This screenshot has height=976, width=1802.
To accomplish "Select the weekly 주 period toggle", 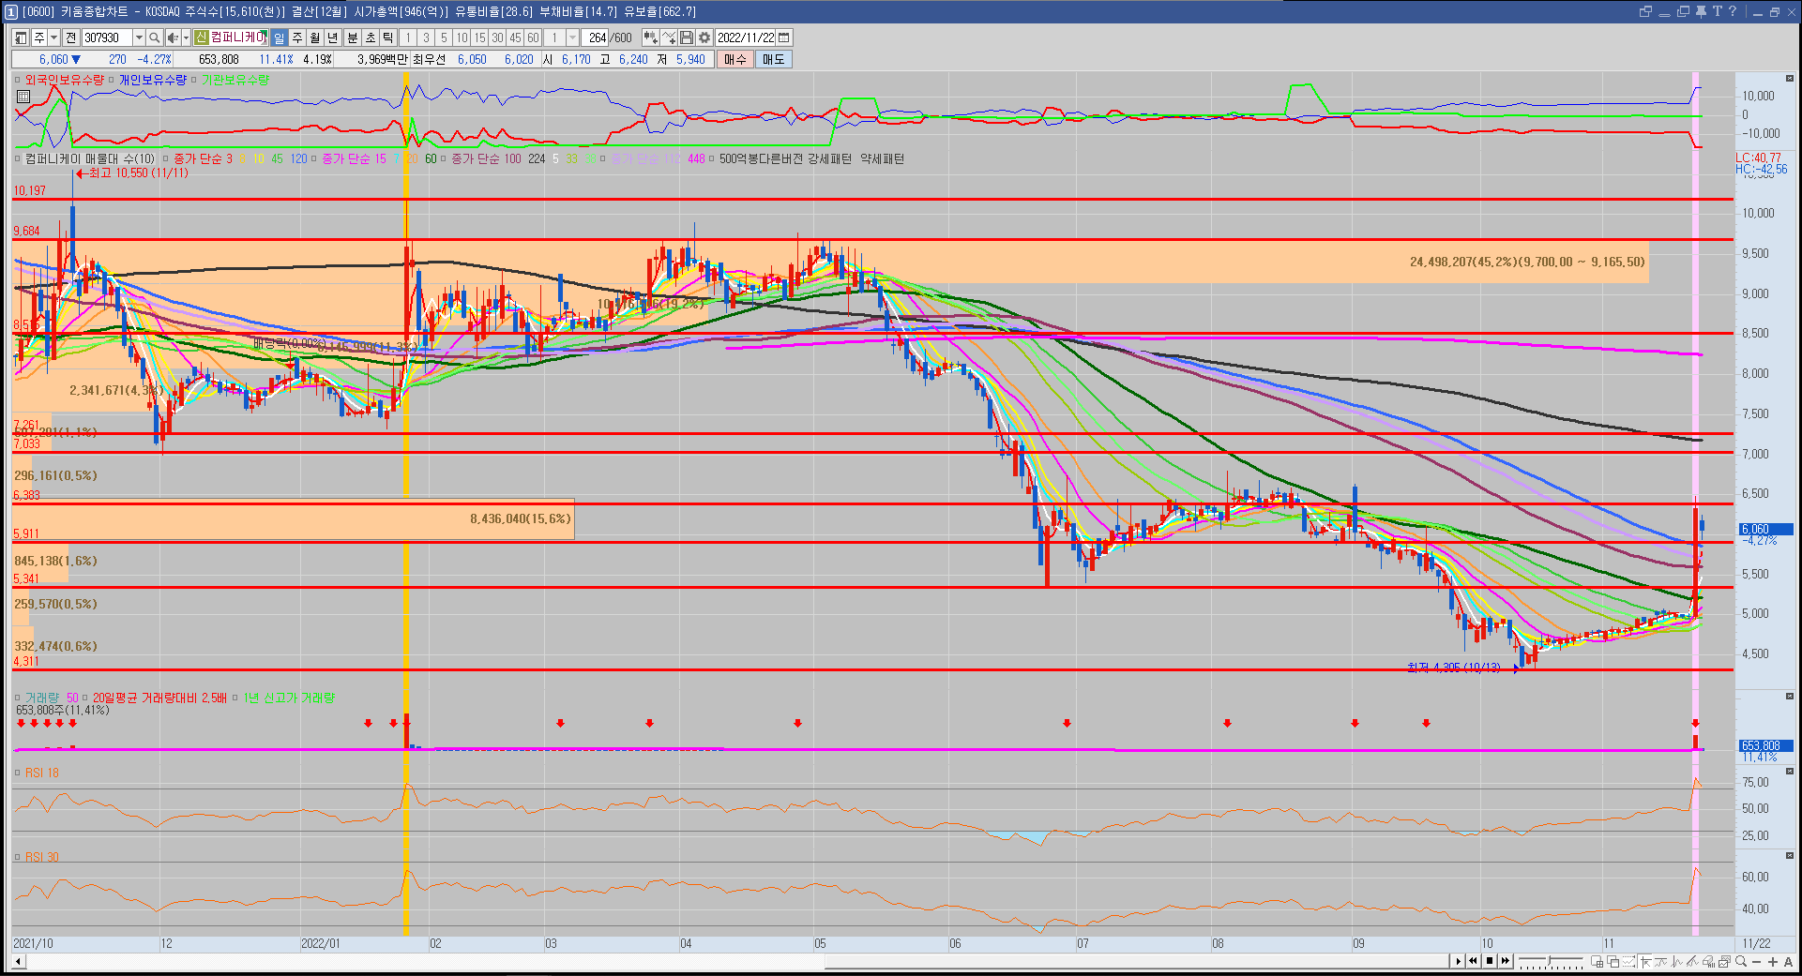I will pyautogui.click(x=297, y=38).
